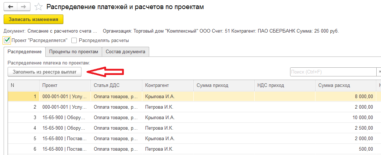The width and height of the screenshot is (381, 155).
Task: Open the Проценты по проектам tab
Action: click(74, 52)
